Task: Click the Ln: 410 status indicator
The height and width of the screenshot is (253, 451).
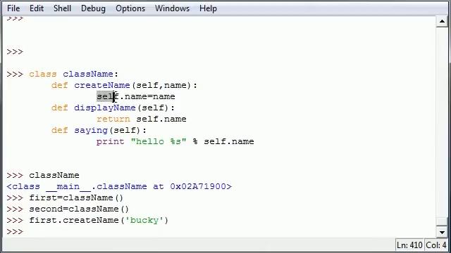Action: point(409,245)
